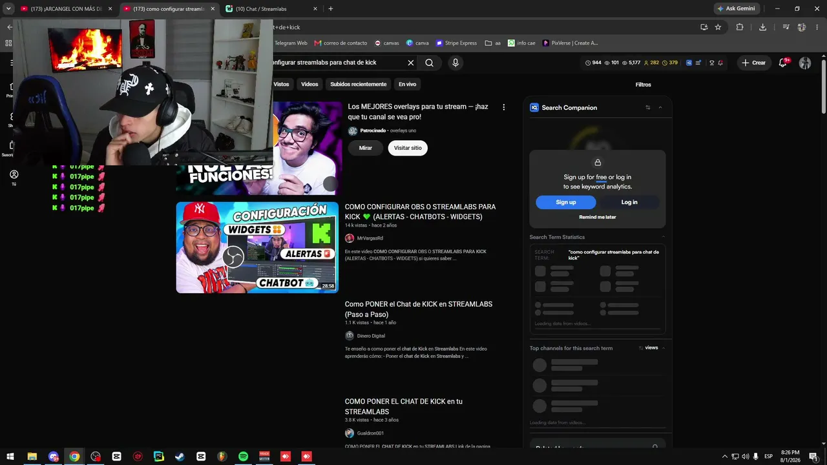Screen dimensions: 827x465
Task: Select the En vivo filter chip
Action: click(x=407, y=84)
